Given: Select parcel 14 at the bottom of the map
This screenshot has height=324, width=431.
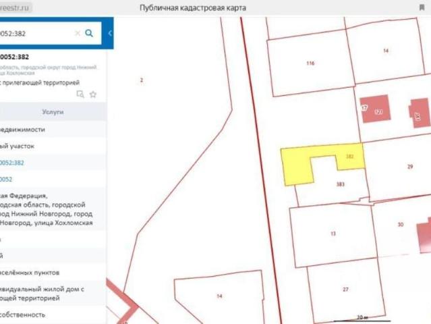Looking at the screenshot, I should [219, 296].
